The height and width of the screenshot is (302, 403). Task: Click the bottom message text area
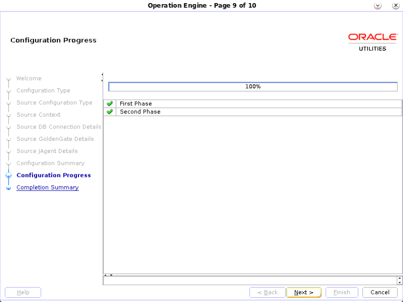click(x=250, y=280)
